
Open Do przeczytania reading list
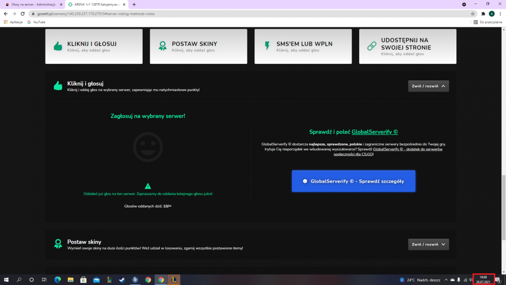point(488,22)
